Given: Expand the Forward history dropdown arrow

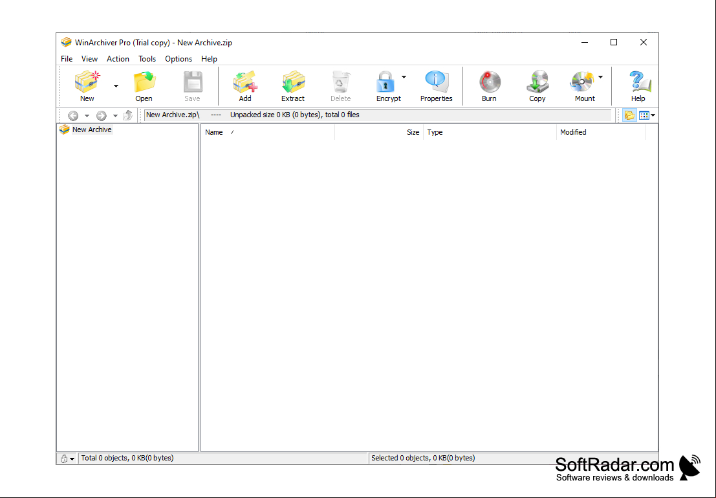Looking at the screenshot, I should click(115, 116).
